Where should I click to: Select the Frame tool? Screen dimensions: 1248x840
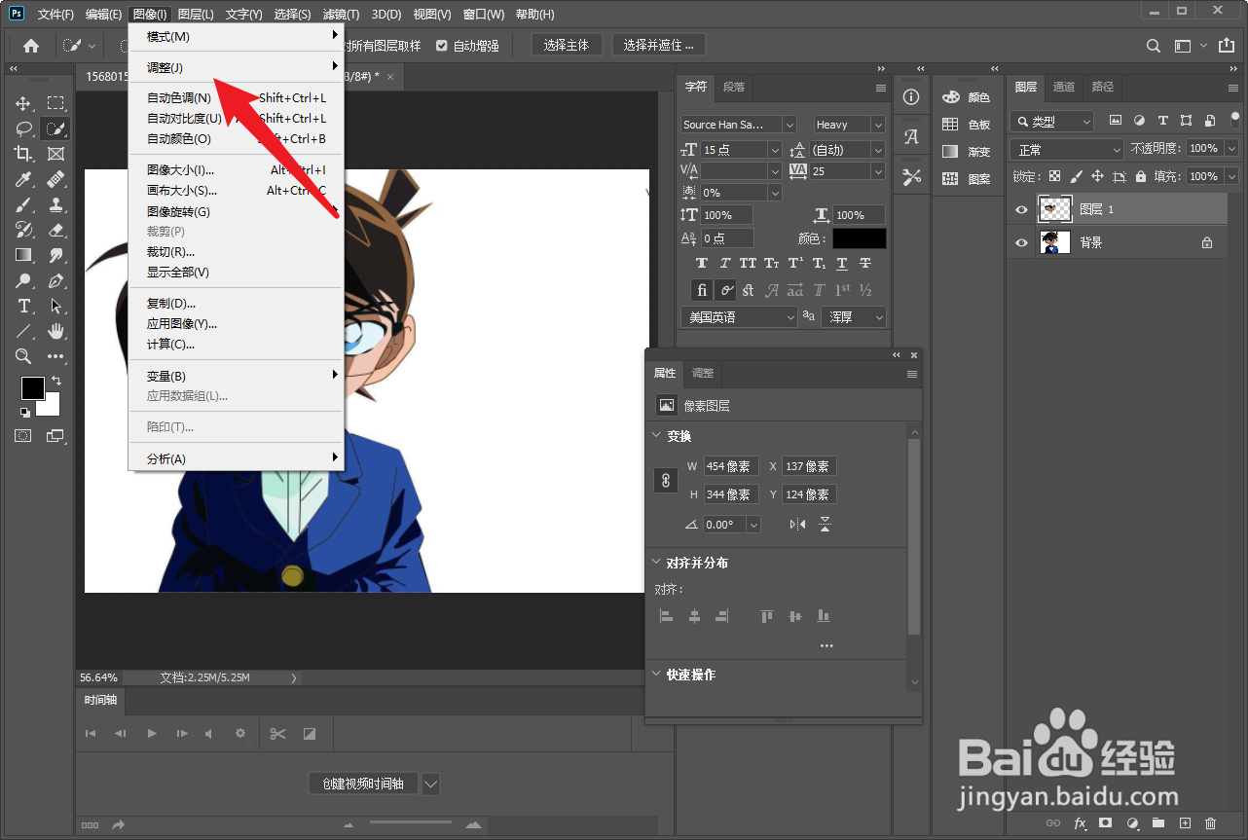click(x=55, y=154)
